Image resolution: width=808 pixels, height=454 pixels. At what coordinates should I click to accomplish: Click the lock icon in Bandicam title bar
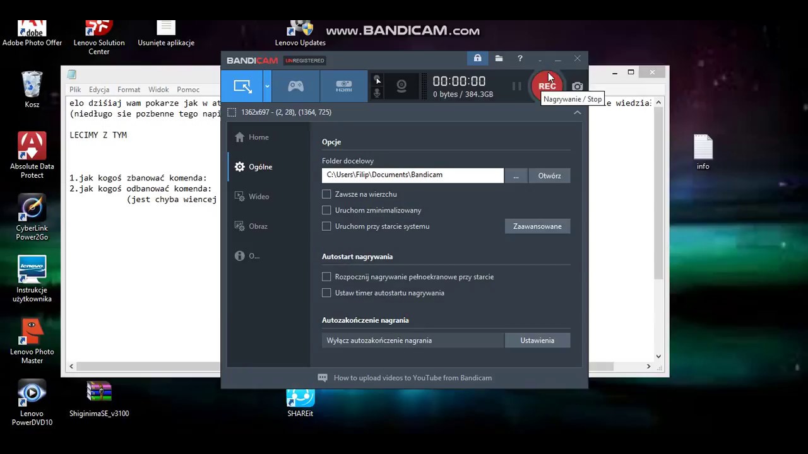tap(477, 59)
